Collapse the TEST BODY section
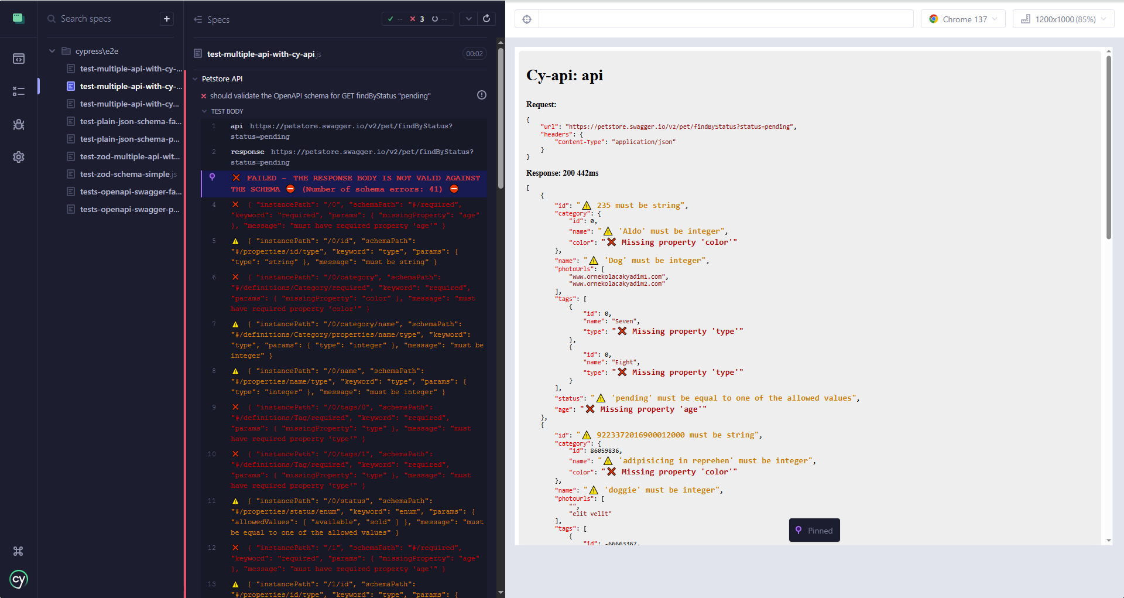1124x598 pixels. [204, 111]
